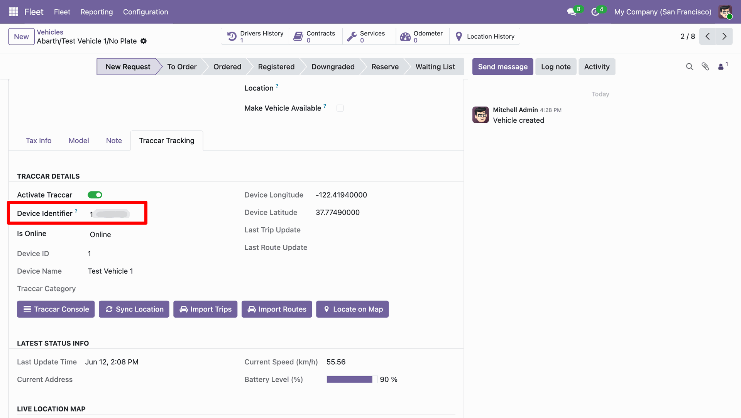This screenshot has width=741, height=418.
Task: Open Location History smart button
Action: 485,36
